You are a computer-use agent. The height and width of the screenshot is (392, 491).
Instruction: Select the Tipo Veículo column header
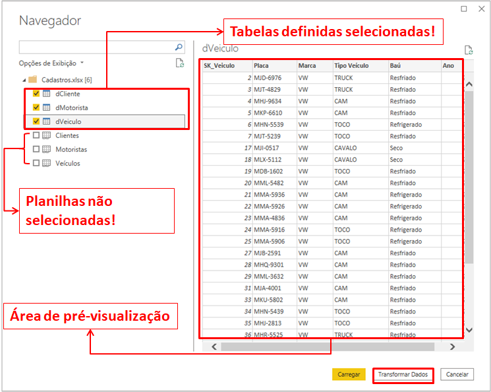(360, 66)
